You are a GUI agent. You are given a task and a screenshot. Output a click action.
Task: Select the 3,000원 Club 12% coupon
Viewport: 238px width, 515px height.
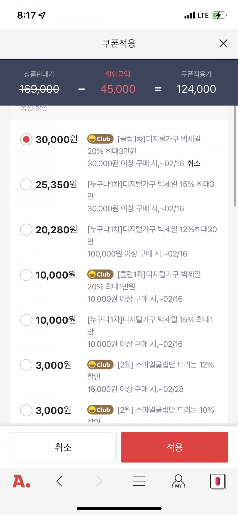26,365
